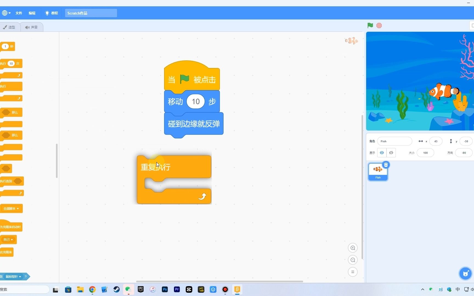The width and height of the screenshot is (474, 296).
Task: Stop the project with the red stop button
Action: [379, 25]
